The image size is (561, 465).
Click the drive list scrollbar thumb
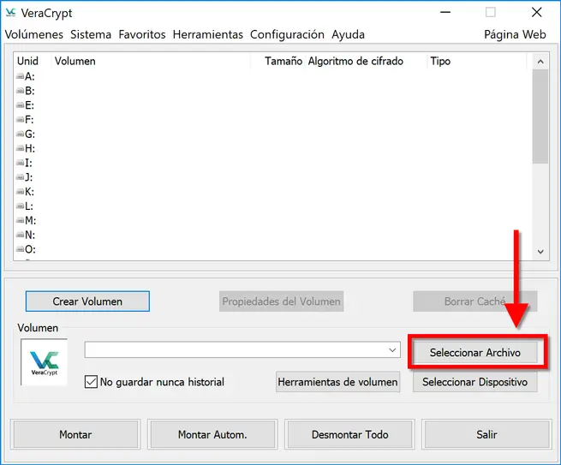(x=540, y=116)
